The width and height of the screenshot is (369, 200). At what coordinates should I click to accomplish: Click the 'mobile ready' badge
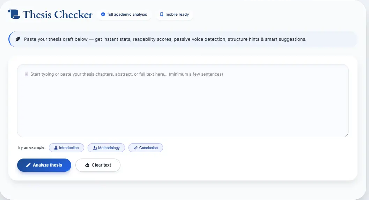[175, 14]
